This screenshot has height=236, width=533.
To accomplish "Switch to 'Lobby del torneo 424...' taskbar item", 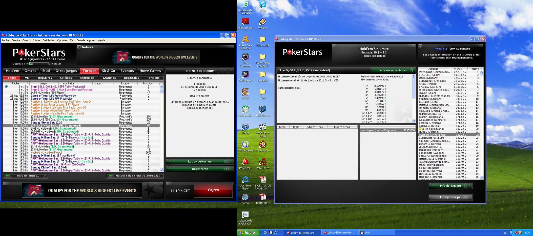I will pyautogui.click(x=340, y=232).
